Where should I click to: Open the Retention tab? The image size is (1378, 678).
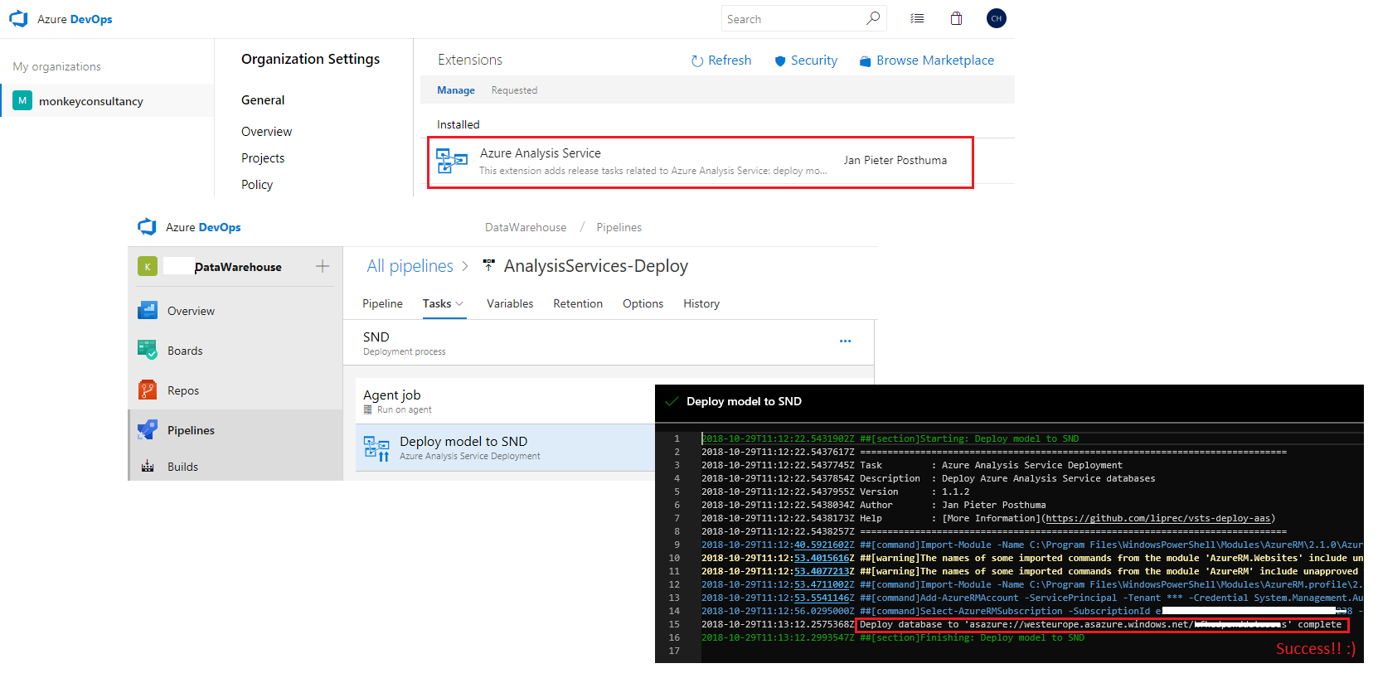[578, 303]
